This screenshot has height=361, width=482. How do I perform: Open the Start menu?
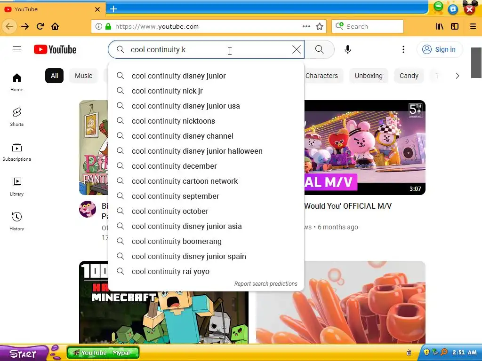(x=23, y=353)
